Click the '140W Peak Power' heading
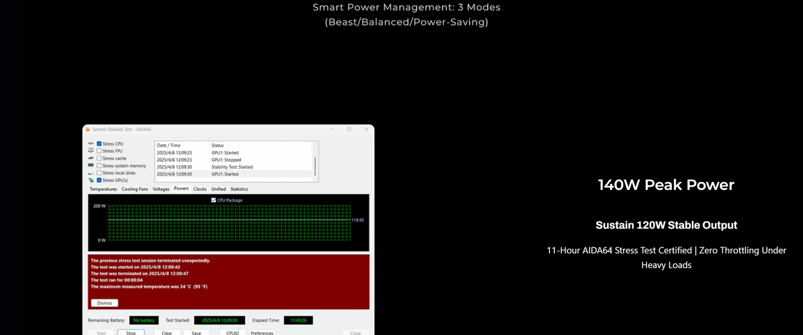Viewport: 803px width, 335px height. 666,185
